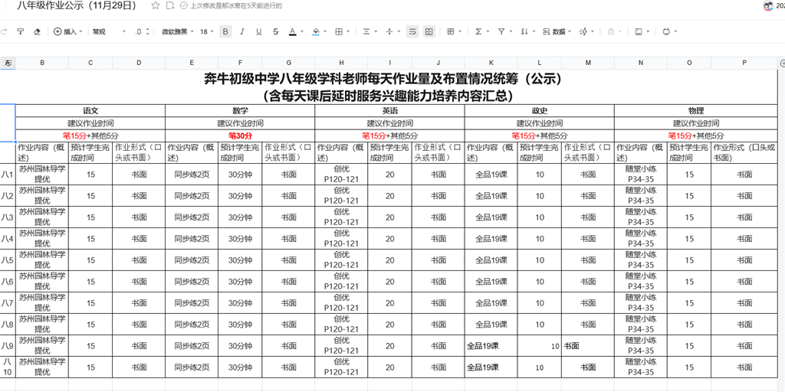
Task: Click the move-to-folder icon beside the star
Action: (169, 6)
